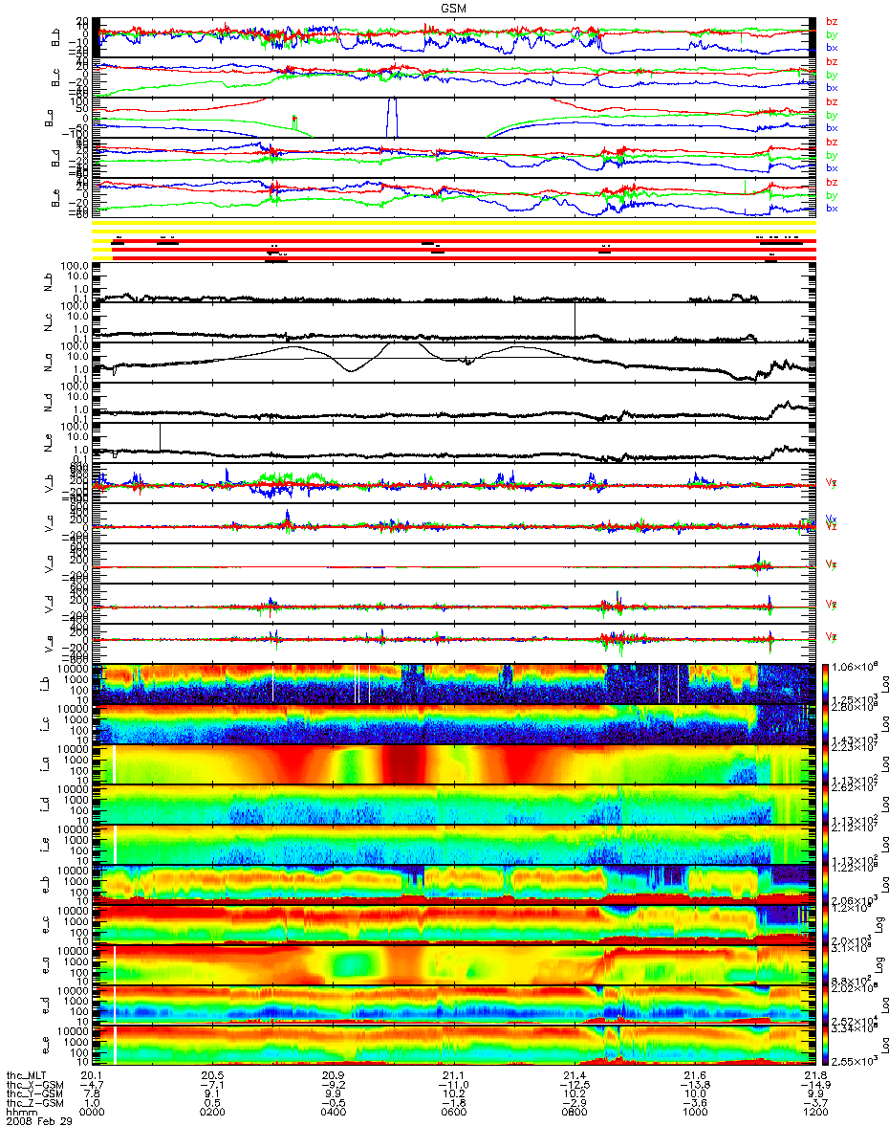The image size is (889, 1148).
Task: Click the MLT value 21.4
Action: [573, 1076]
